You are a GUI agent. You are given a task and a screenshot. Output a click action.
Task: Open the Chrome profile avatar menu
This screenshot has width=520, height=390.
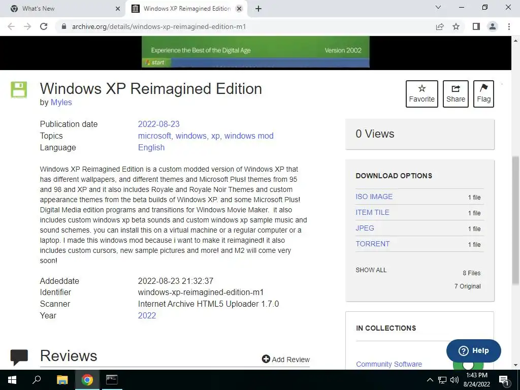pyautogui.click(x=493, y=26)
